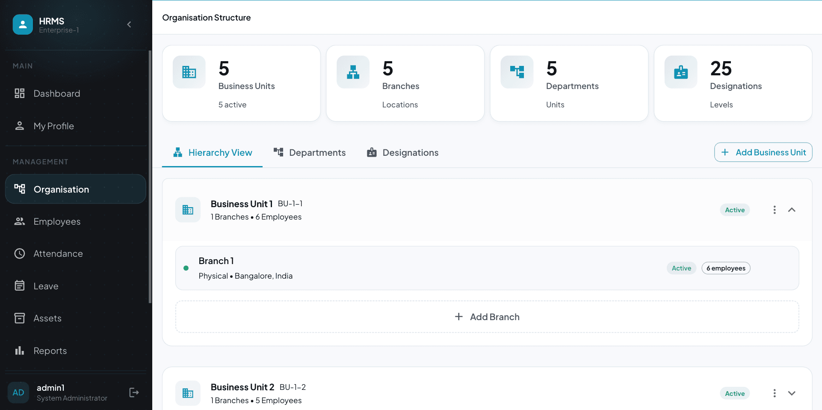Click the Departments card label
This screenshot has height=410, width=822.
coord(572,86)
